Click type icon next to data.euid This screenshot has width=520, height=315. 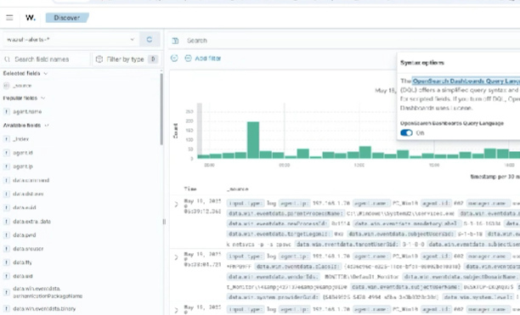(x=6, y=207)
